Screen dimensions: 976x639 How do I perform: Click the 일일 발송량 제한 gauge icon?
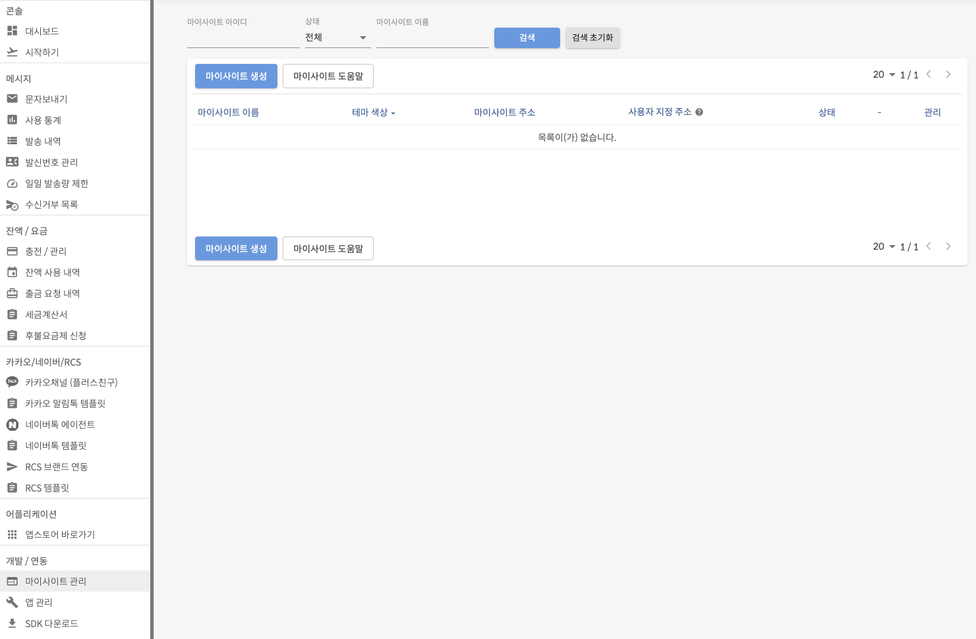(12, 184)
